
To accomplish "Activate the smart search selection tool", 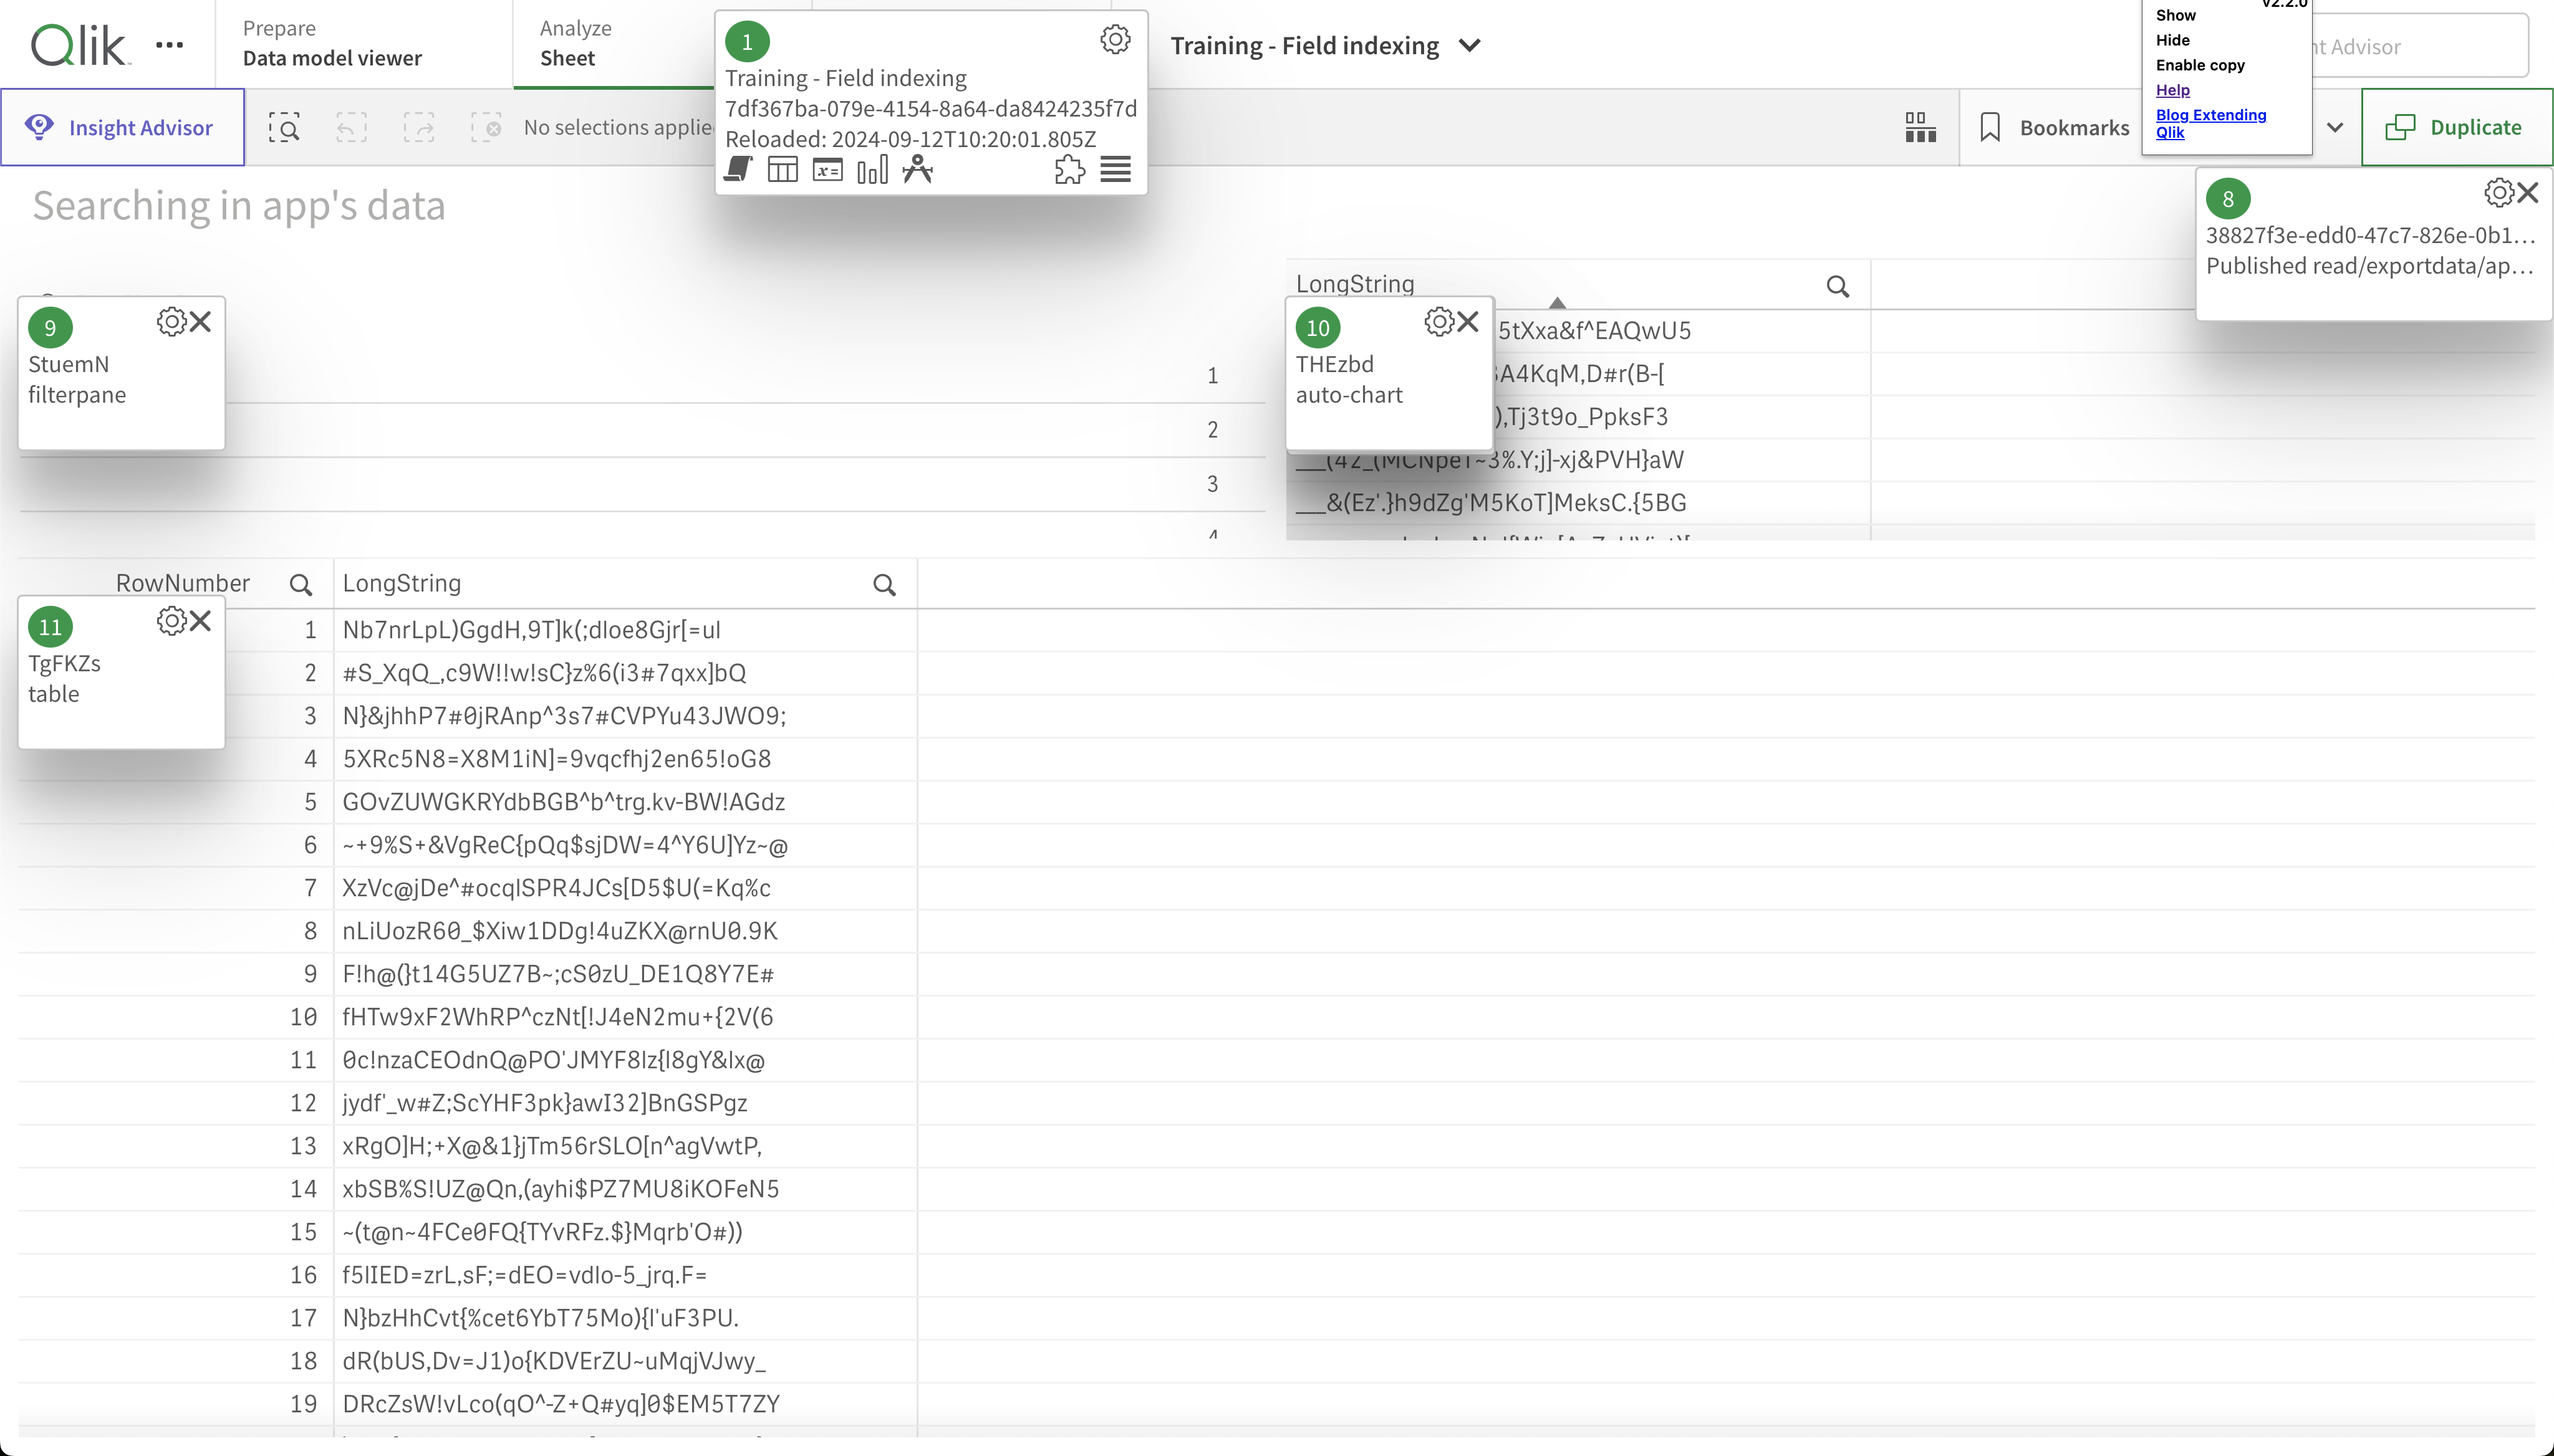I will (x=285, y=127).
